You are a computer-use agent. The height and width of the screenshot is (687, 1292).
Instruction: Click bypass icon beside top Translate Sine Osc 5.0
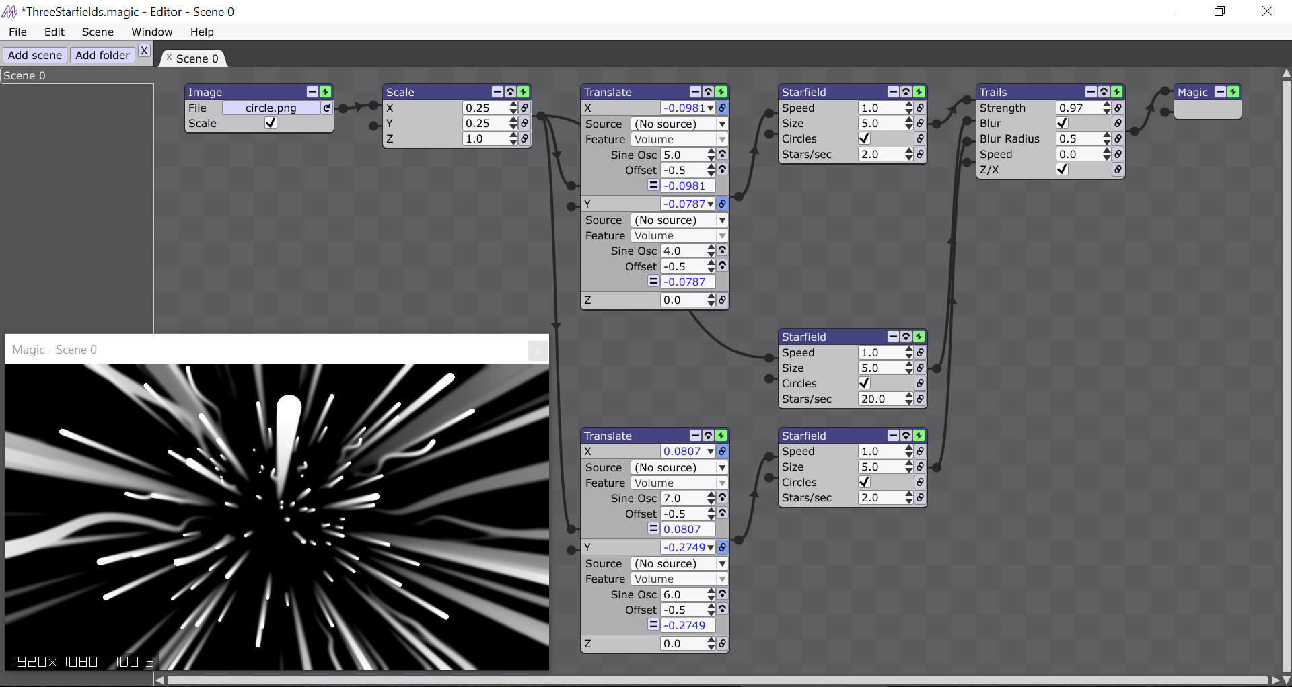click(722, 154)
